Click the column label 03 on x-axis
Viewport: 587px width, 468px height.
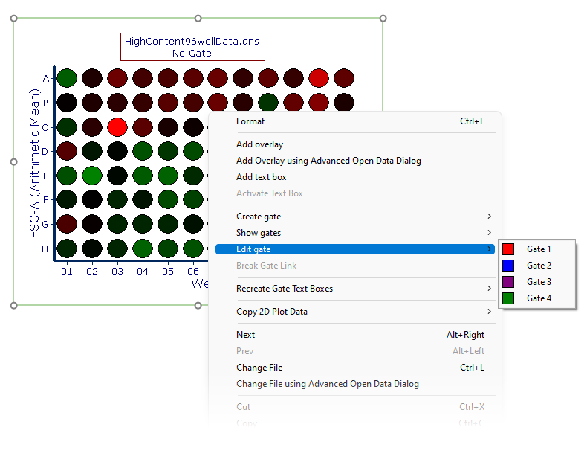(117, 271)
